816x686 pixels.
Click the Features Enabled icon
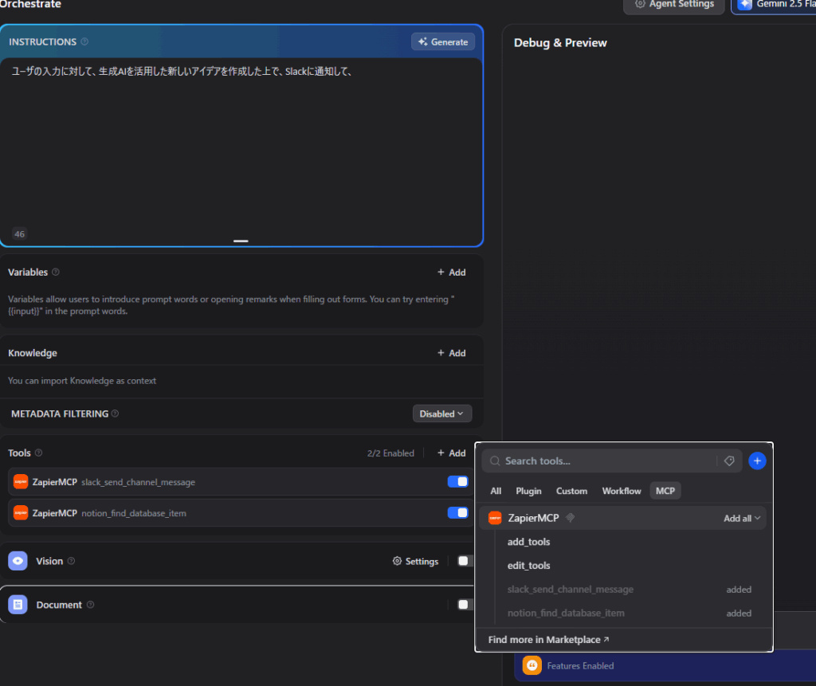[x=532, y=666]
